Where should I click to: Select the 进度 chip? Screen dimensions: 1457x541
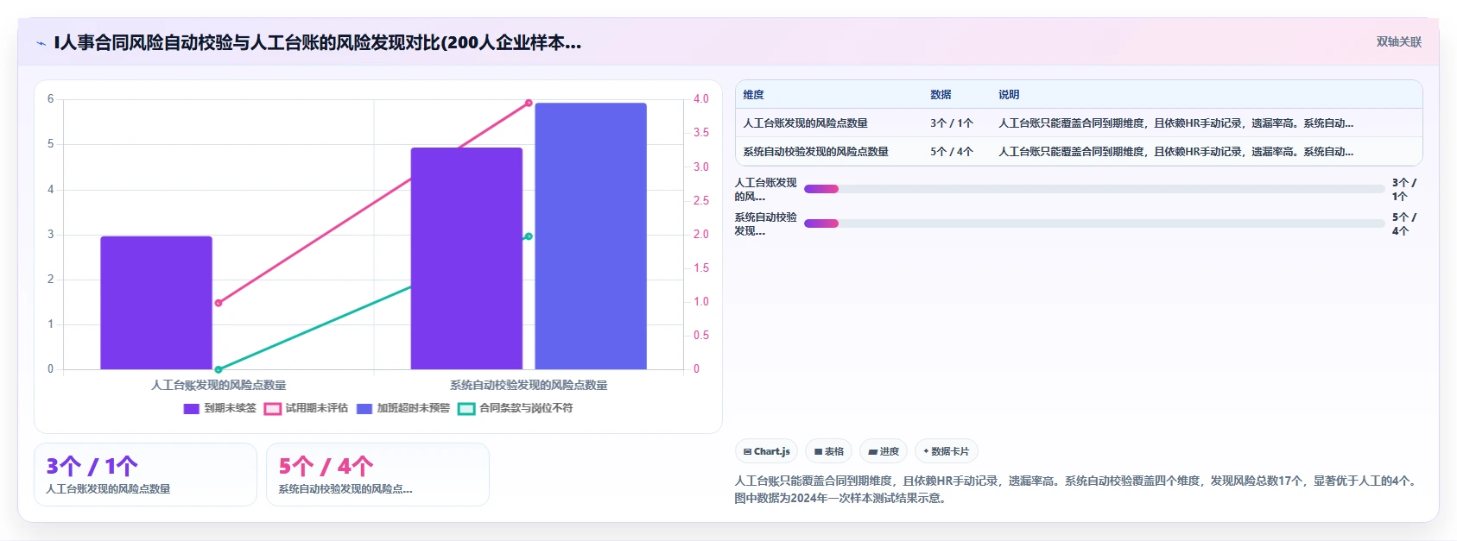pos(884,451)
